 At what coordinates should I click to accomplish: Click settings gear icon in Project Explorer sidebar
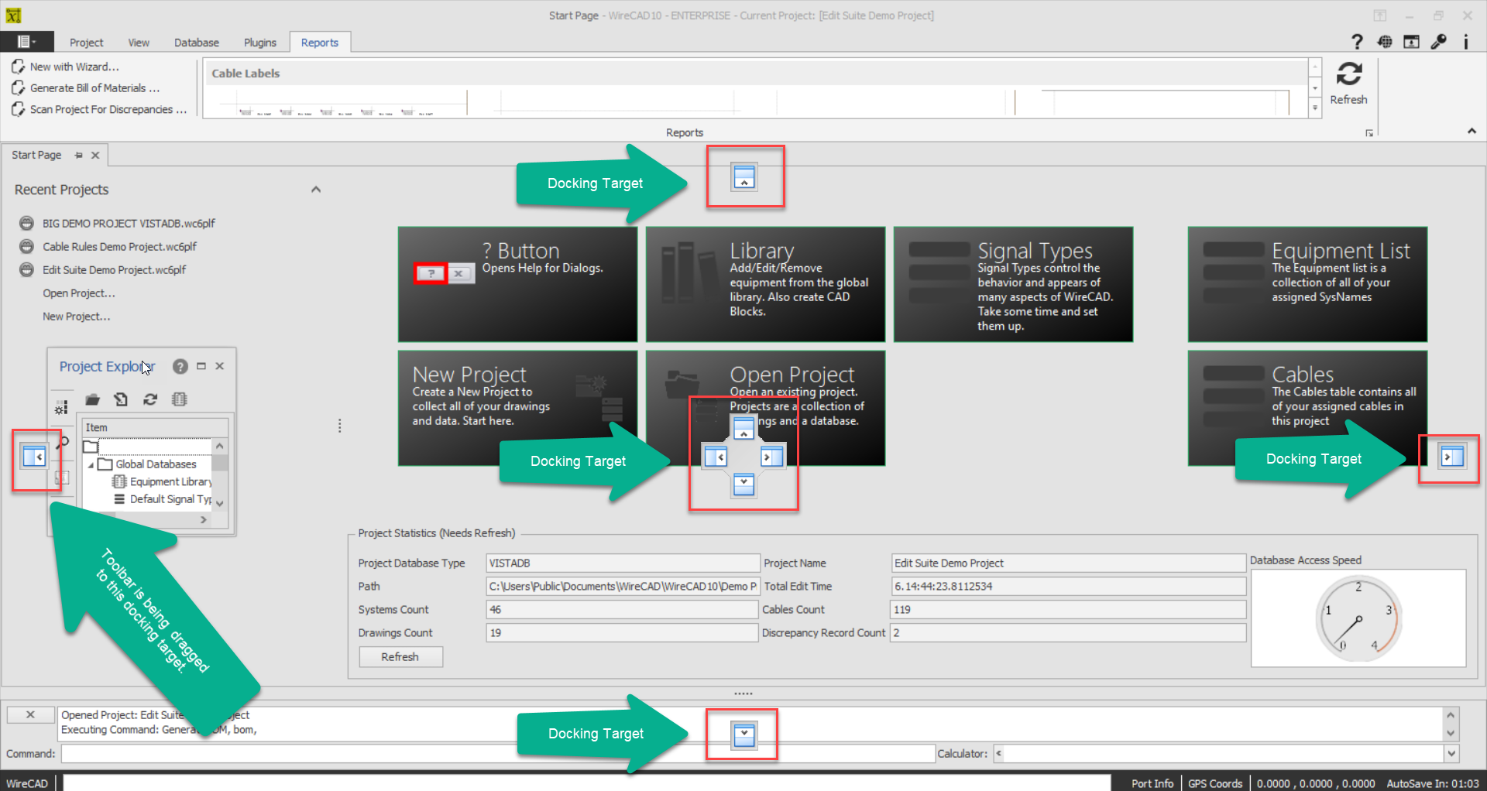point(61,407)
